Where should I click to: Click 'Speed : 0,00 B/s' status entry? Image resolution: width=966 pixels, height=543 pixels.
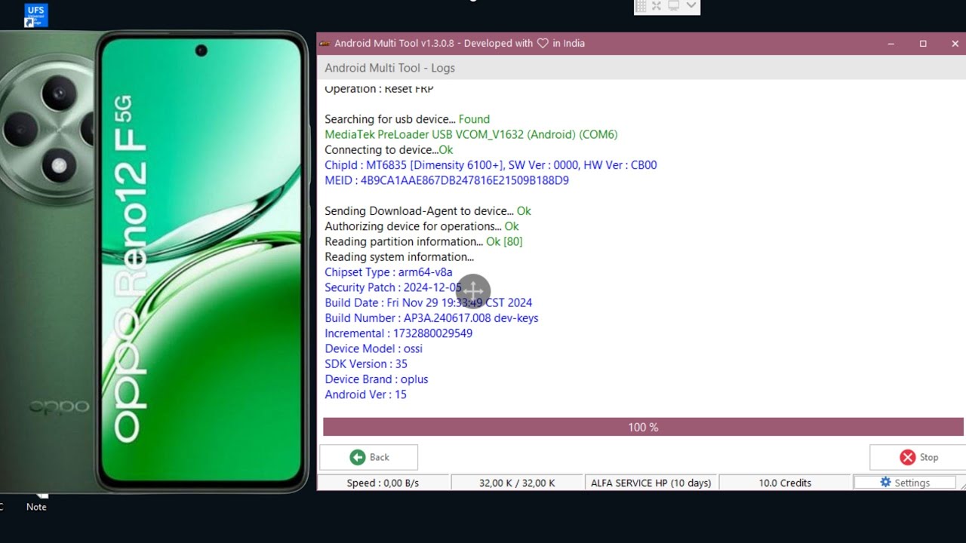(x=383, y=483)
